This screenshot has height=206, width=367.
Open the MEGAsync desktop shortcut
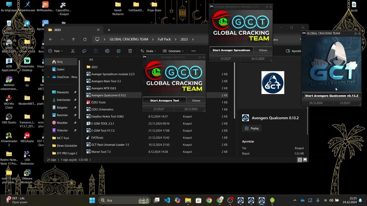pyautogui.click(x=27, y=137)
